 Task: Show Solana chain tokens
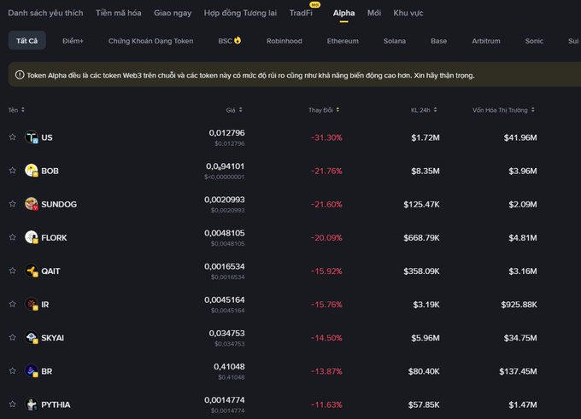[x=395, y=41]
